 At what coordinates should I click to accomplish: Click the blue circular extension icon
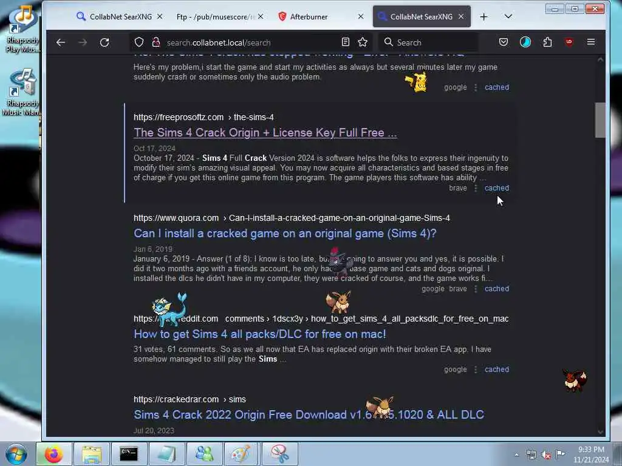[x=525, y=42]
